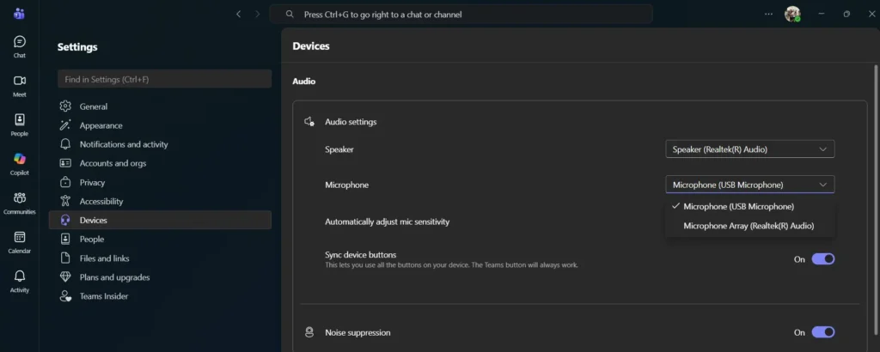This screenshot has height=352, width=880.
Task: Click the Files and links document icon
Action: [x=65, y=258]
